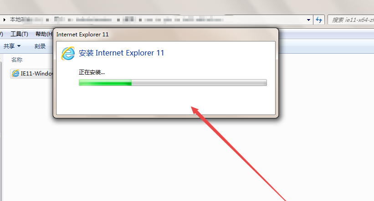Sort by the 名称 column header
The image size is (374, 201).
click(x=17, y=60)
